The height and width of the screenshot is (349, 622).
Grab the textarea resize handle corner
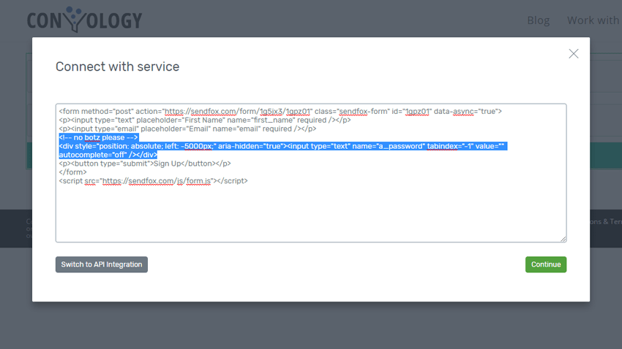pyautogui.click(x=563, y=239)
